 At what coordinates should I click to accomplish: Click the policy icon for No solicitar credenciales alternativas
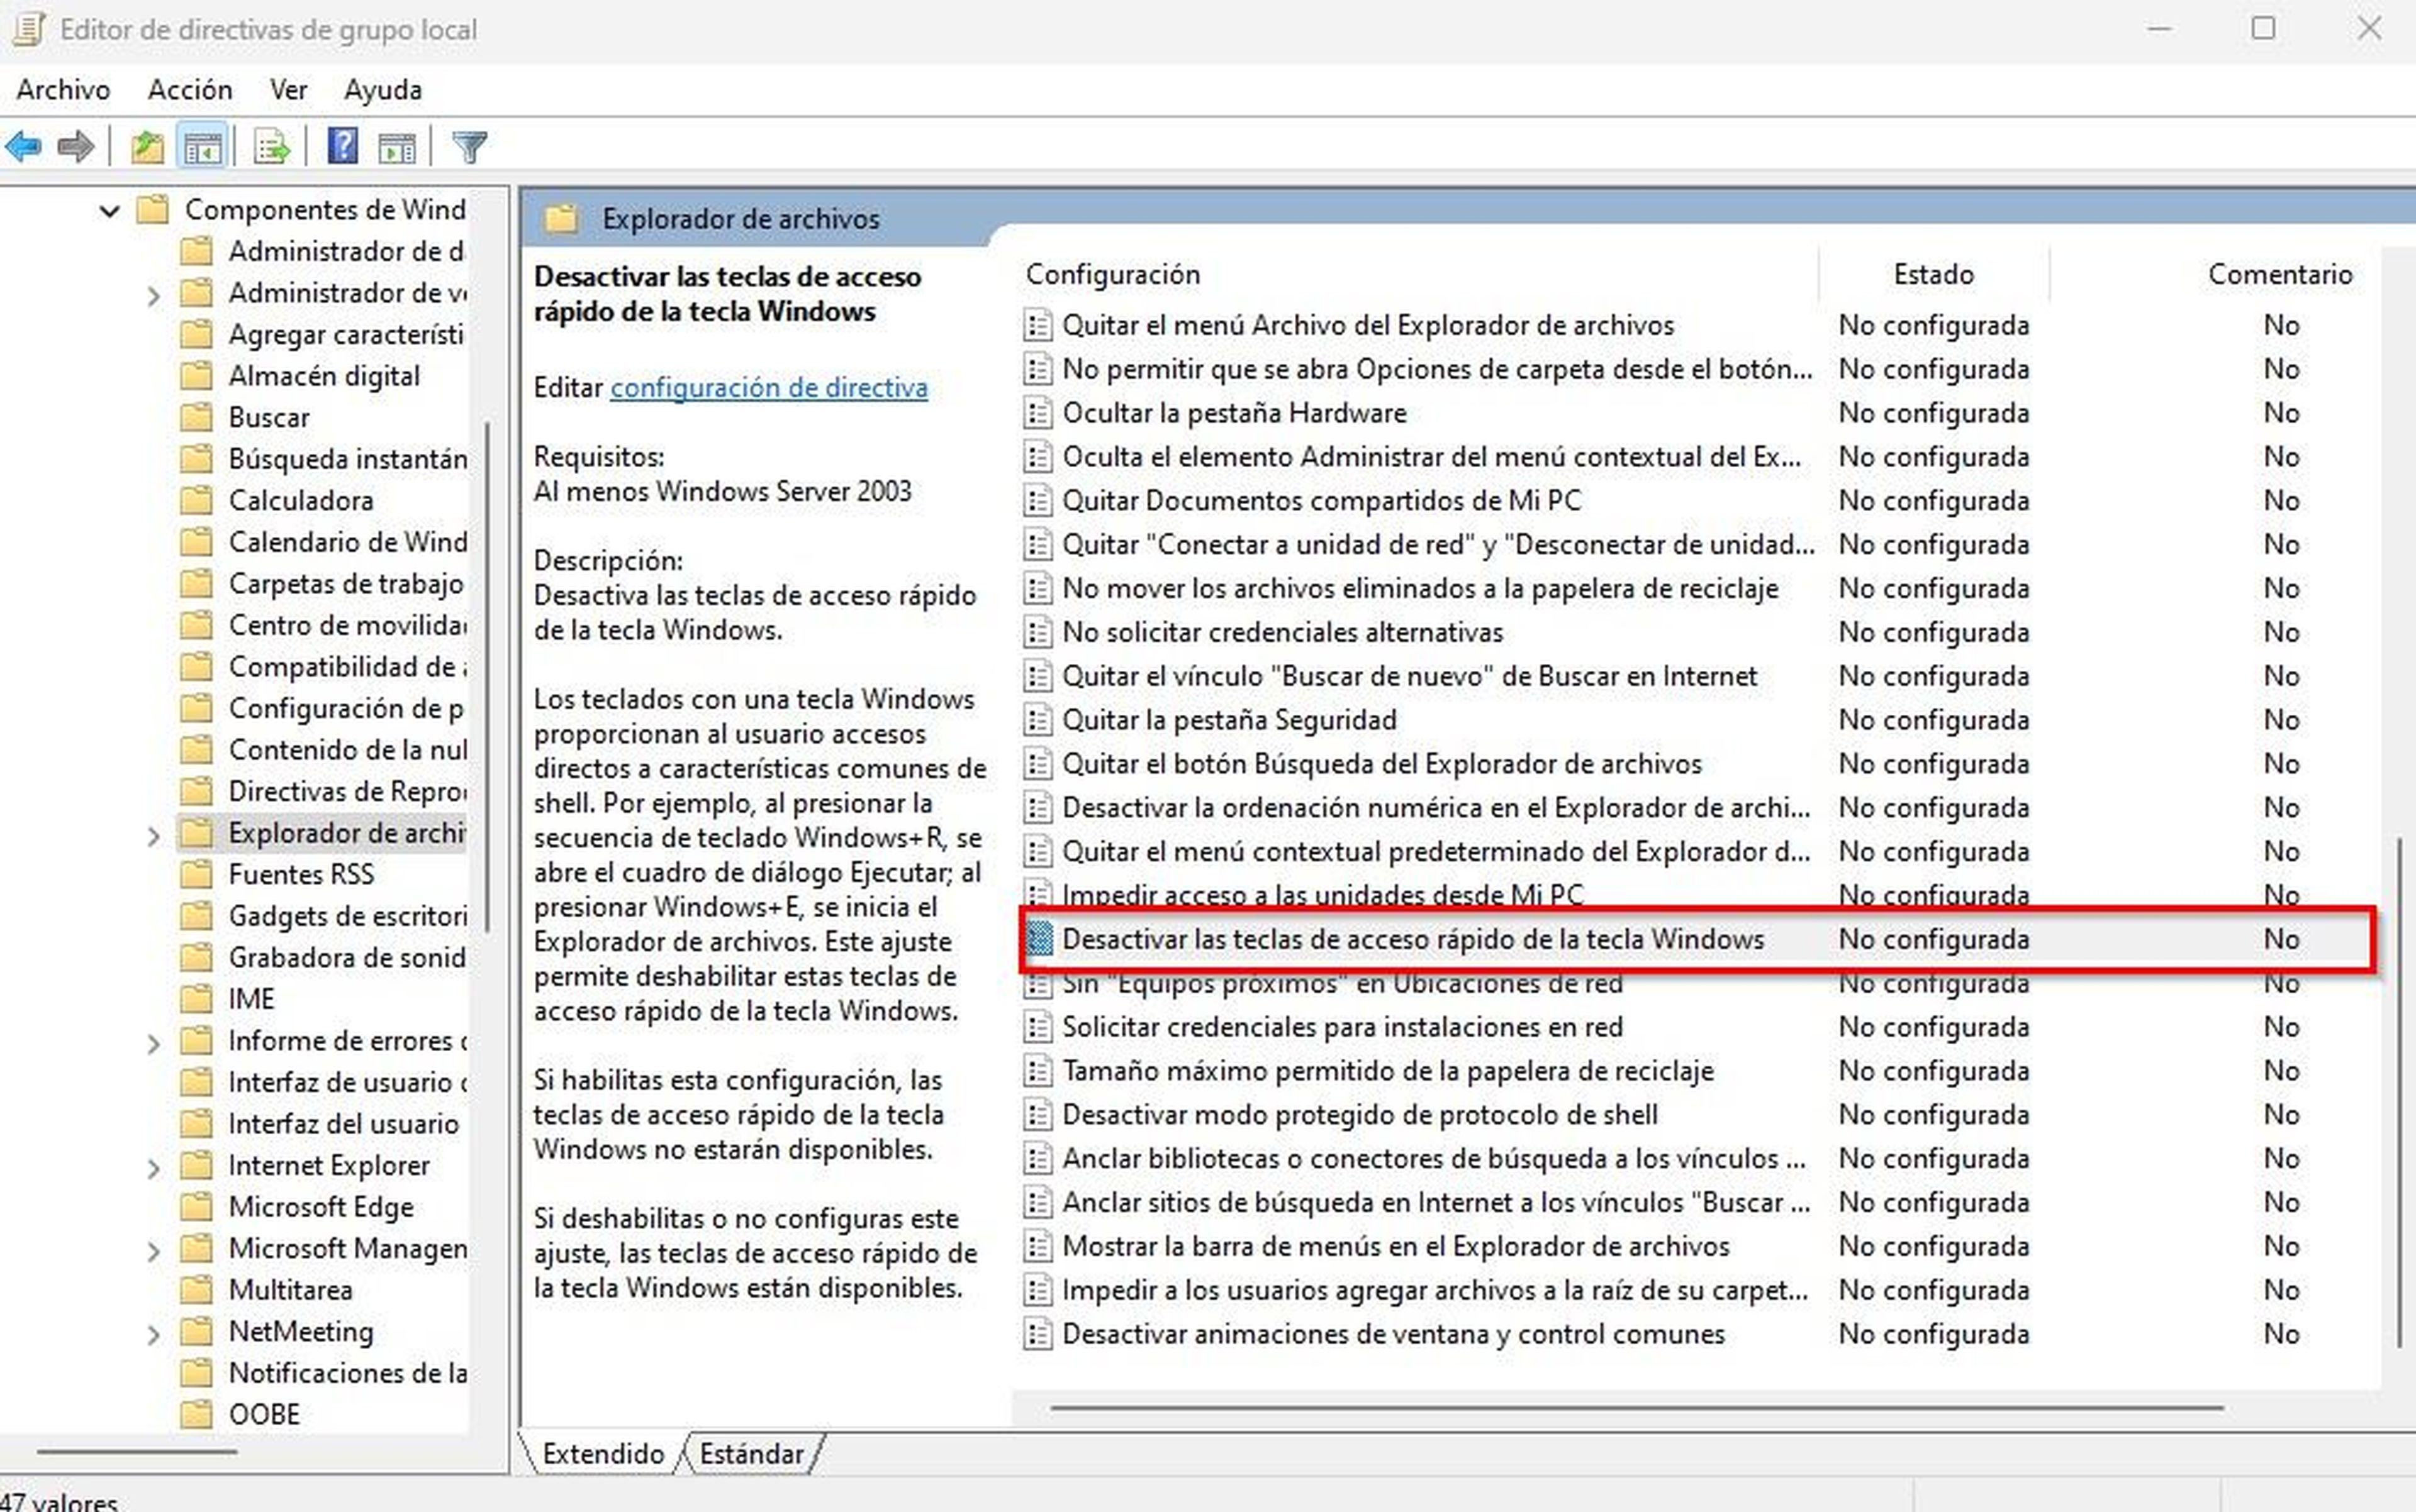coord(1039,632)
